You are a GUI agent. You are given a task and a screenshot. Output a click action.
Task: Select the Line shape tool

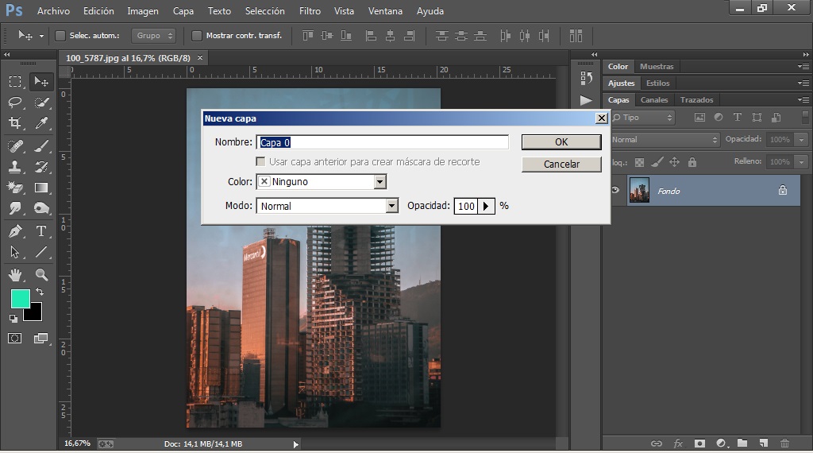pos(41,252)
